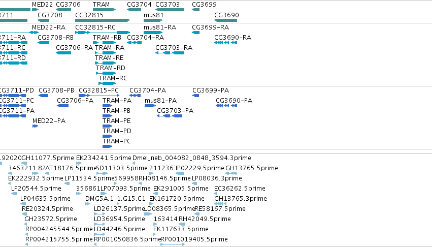
Task: Click the GH13765.5prime EST label
Action: pos(252,168)
